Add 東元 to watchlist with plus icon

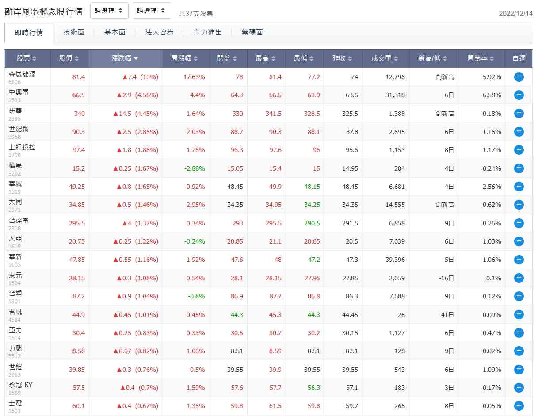click(x=519, y=278)
